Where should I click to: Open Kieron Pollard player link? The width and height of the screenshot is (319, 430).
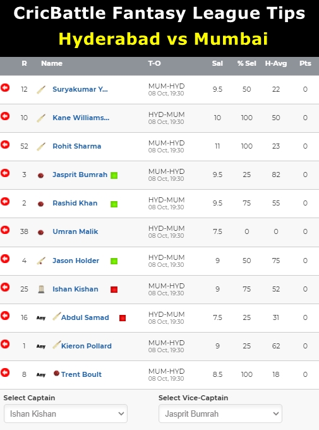[87, 346]
